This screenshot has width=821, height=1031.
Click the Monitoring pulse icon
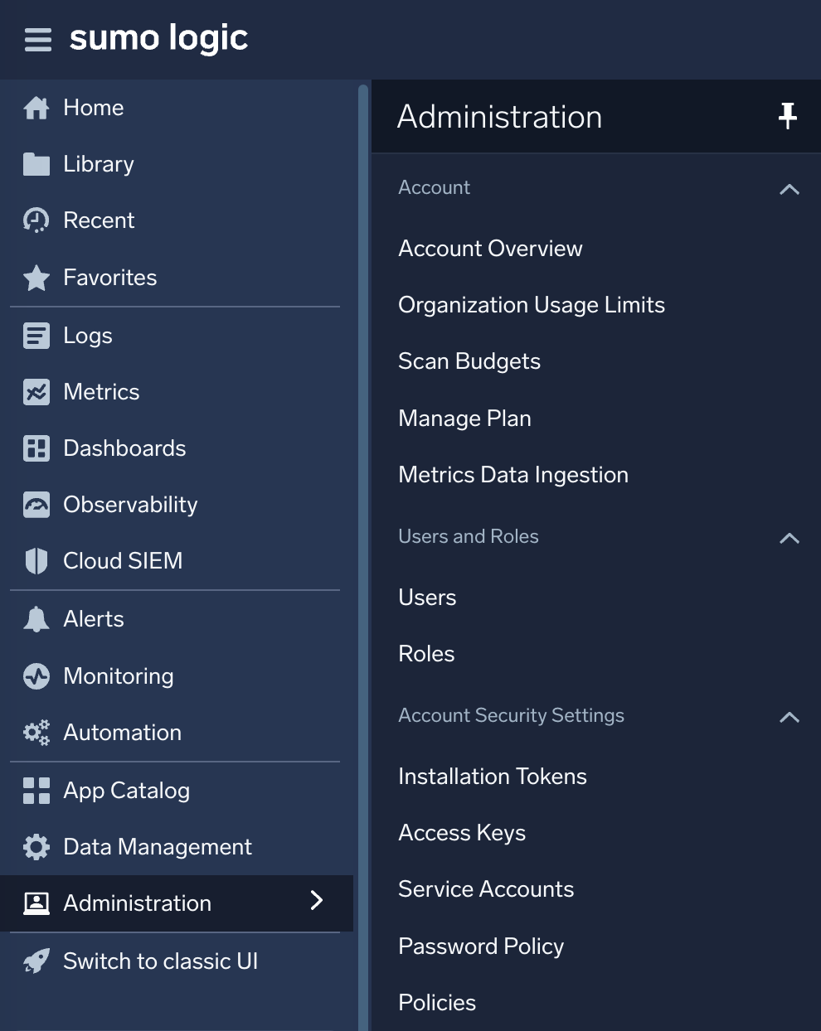pyautogui.click(x=36, y=676)
